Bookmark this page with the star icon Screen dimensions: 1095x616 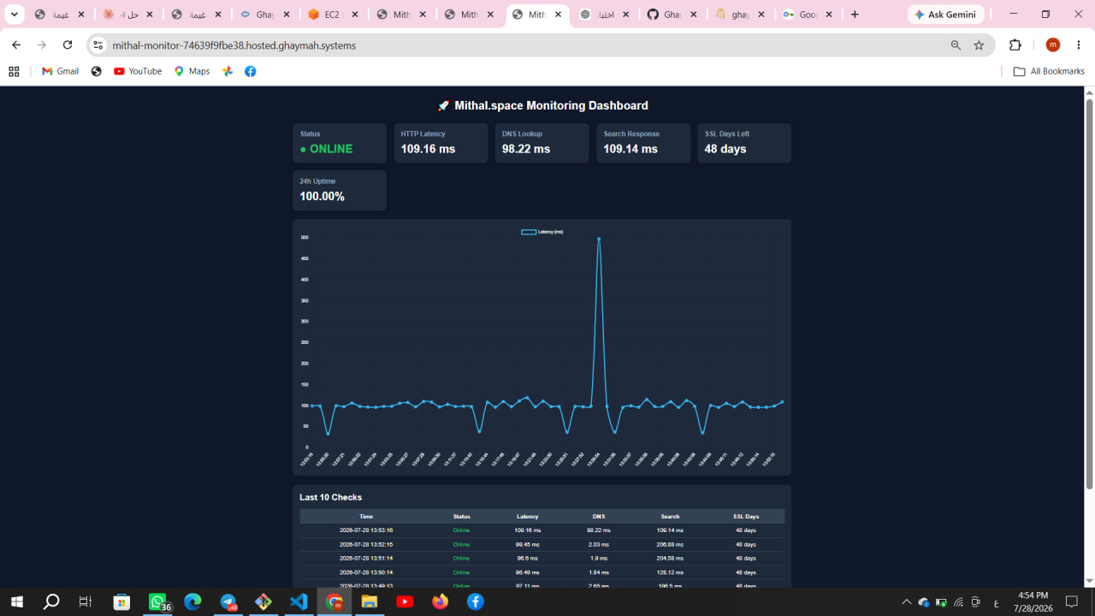point(979,45)
